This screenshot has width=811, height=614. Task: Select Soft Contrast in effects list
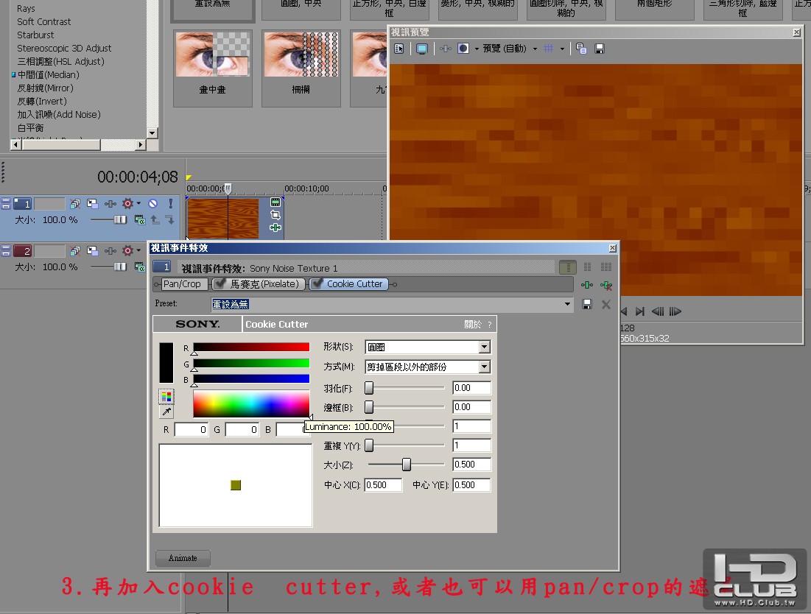tap(44, 21)
